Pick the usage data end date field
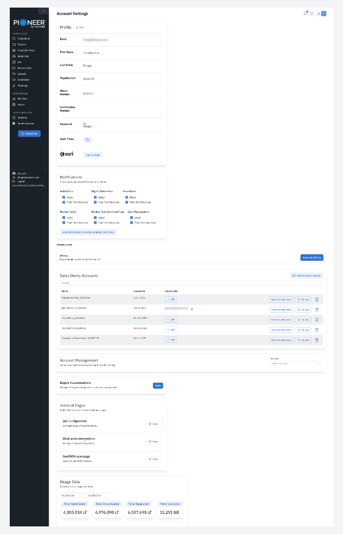The width and height of the screenshot is (343, 534). pos(99,496)
